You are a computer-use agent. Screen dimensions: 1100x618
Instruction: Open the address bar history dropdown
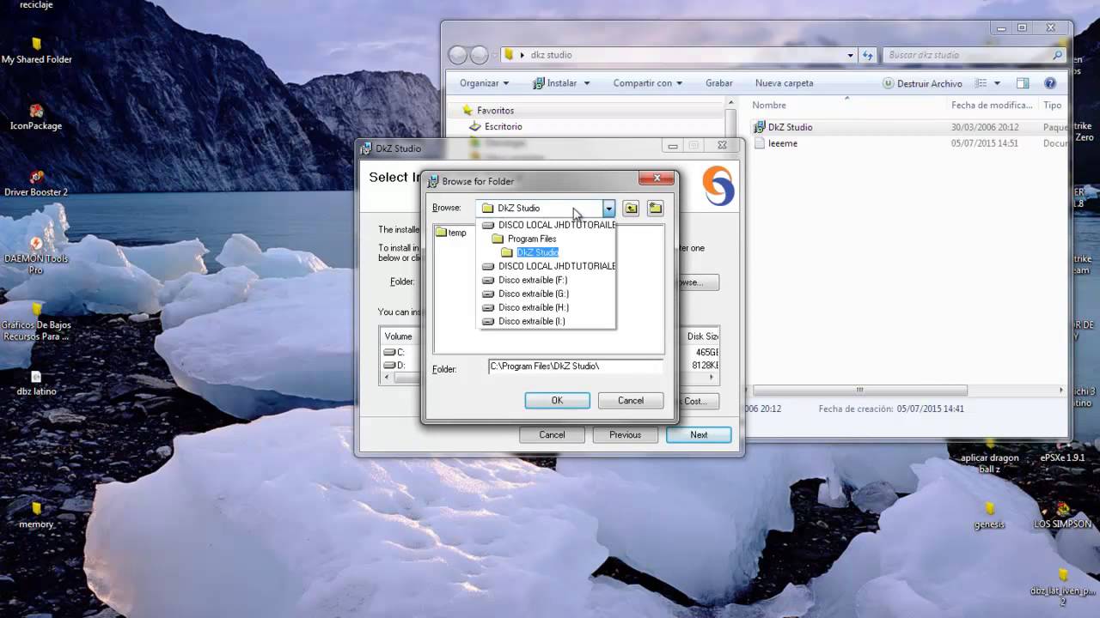click(x=852, y=55)
